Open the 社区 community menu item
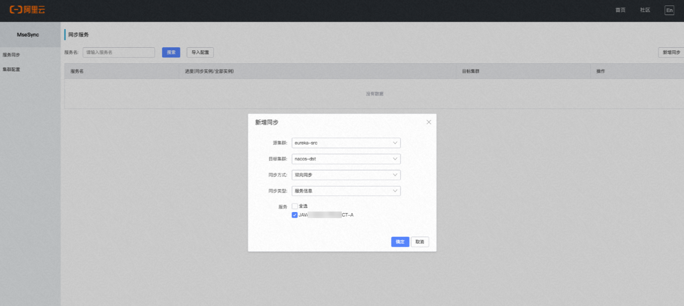Screen dimensions: 684x306 coord(644,10)
